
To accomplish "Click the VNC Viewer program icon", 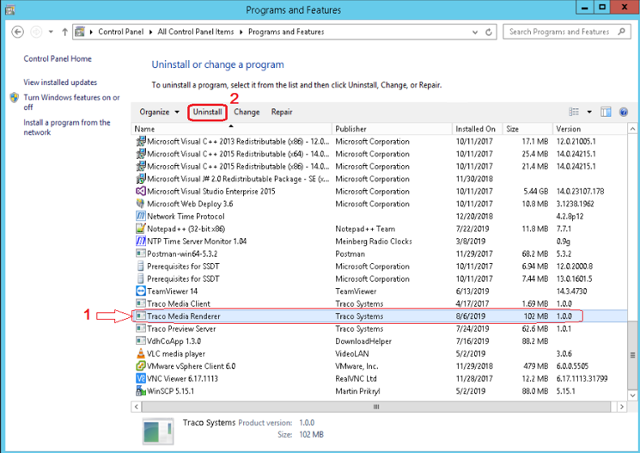I will 141,378.
